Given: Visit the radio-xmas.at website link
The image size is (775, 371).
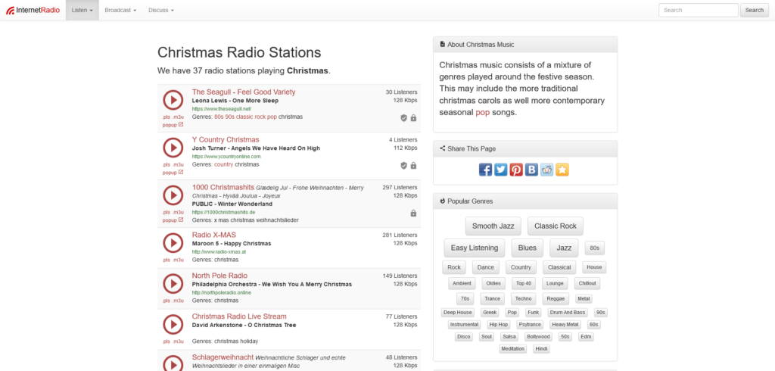Looking at the screenshot, I should 219,252.
